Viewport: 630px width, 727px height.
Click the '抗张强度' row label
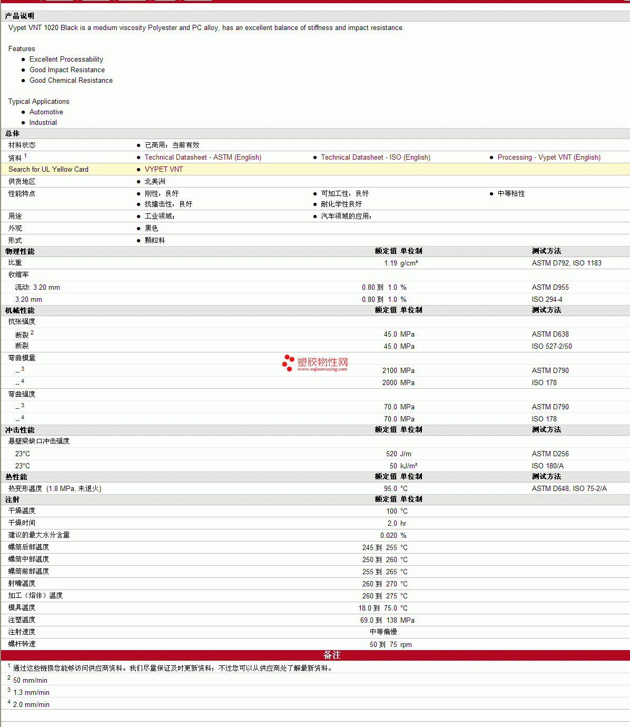pos(22,321)
